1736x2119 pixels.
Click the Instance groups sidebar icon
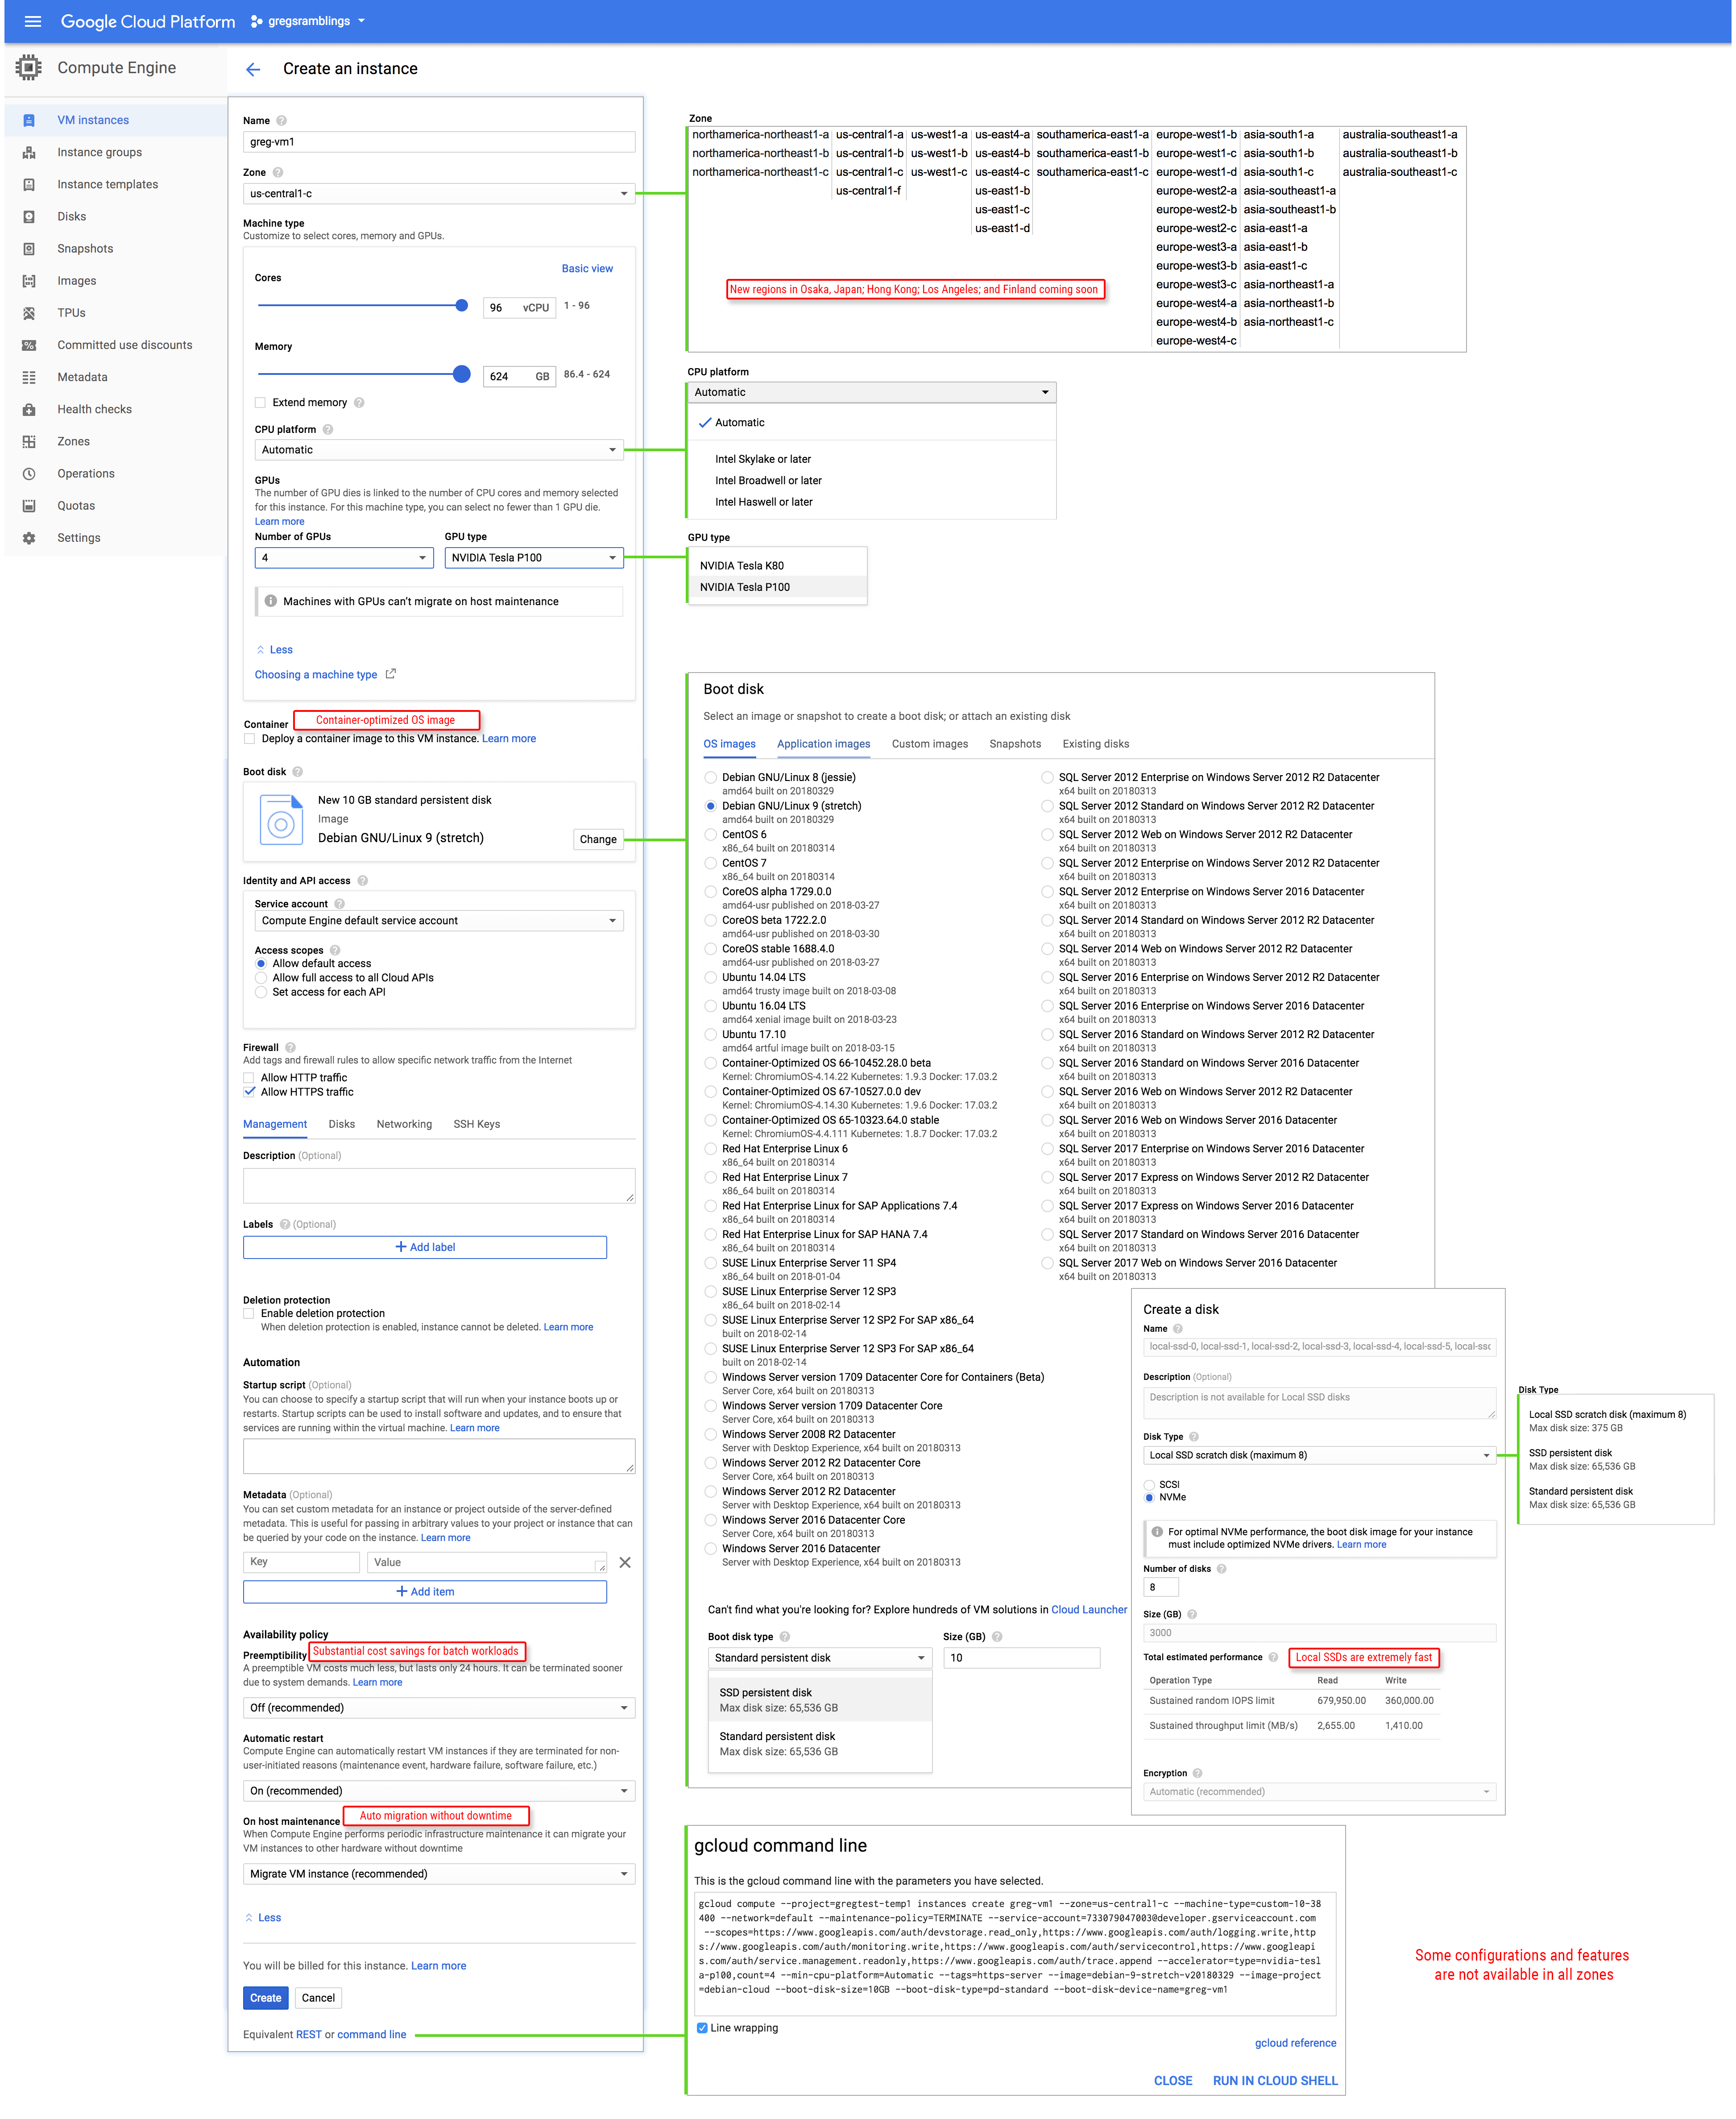tap(29, 152)
